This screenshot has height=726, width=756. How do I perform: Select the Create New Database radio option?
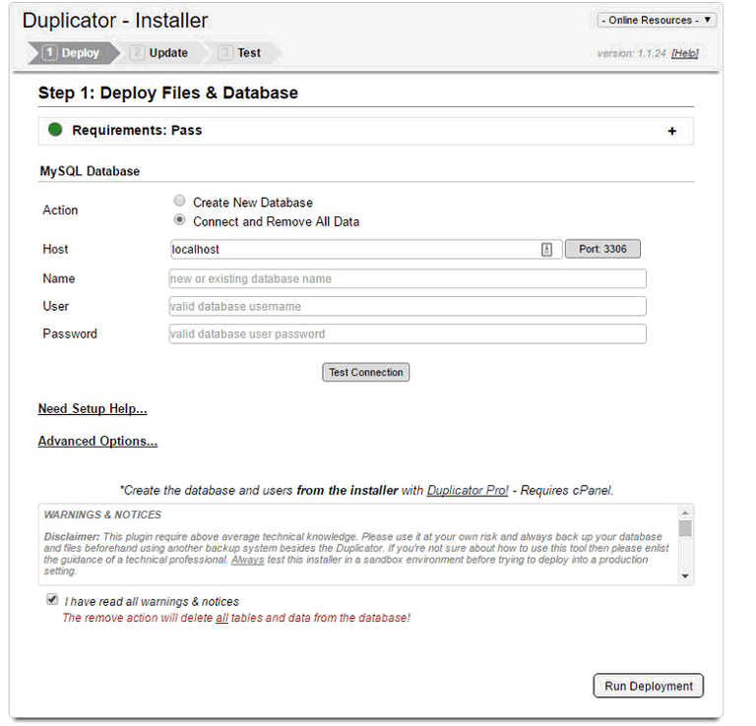[179, 201]
